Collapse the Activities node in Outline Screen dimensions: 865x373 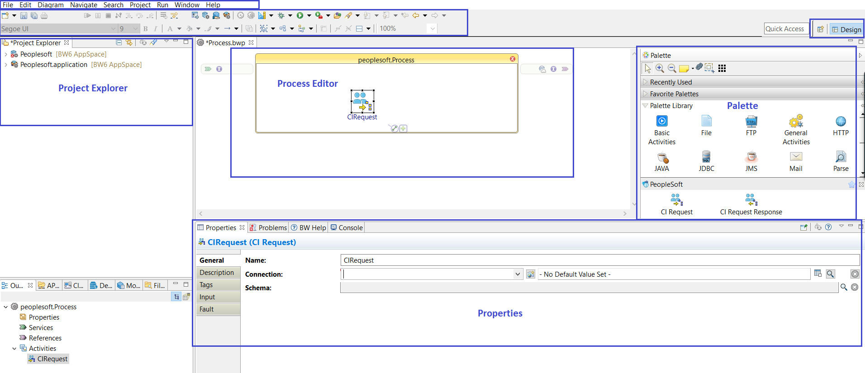click(14, 349)
